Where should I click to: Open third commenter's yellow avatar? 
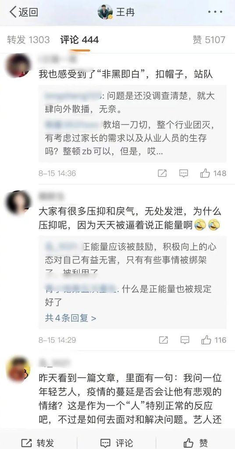[18, 369]
